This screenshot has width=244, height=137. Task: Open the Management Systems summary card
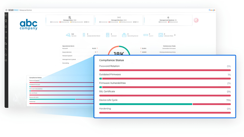(x=168, y=20)
